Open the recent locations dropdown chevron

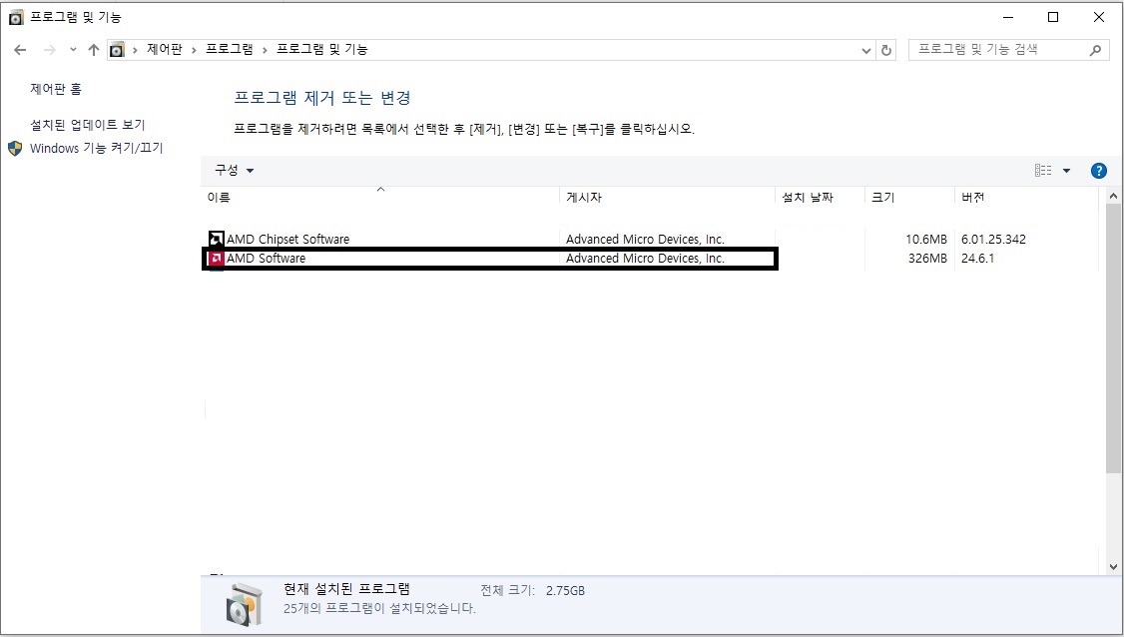tap(73, 50)
